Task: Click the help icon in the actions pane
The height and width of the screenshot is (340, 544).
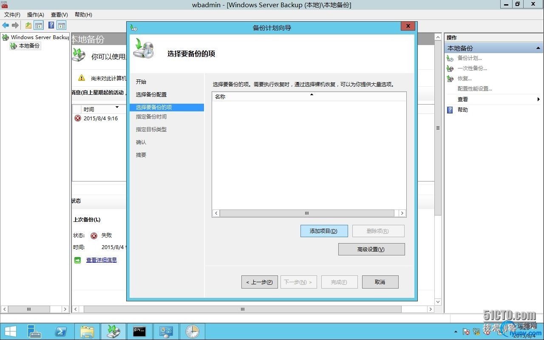Action: (x=450, y=110)
